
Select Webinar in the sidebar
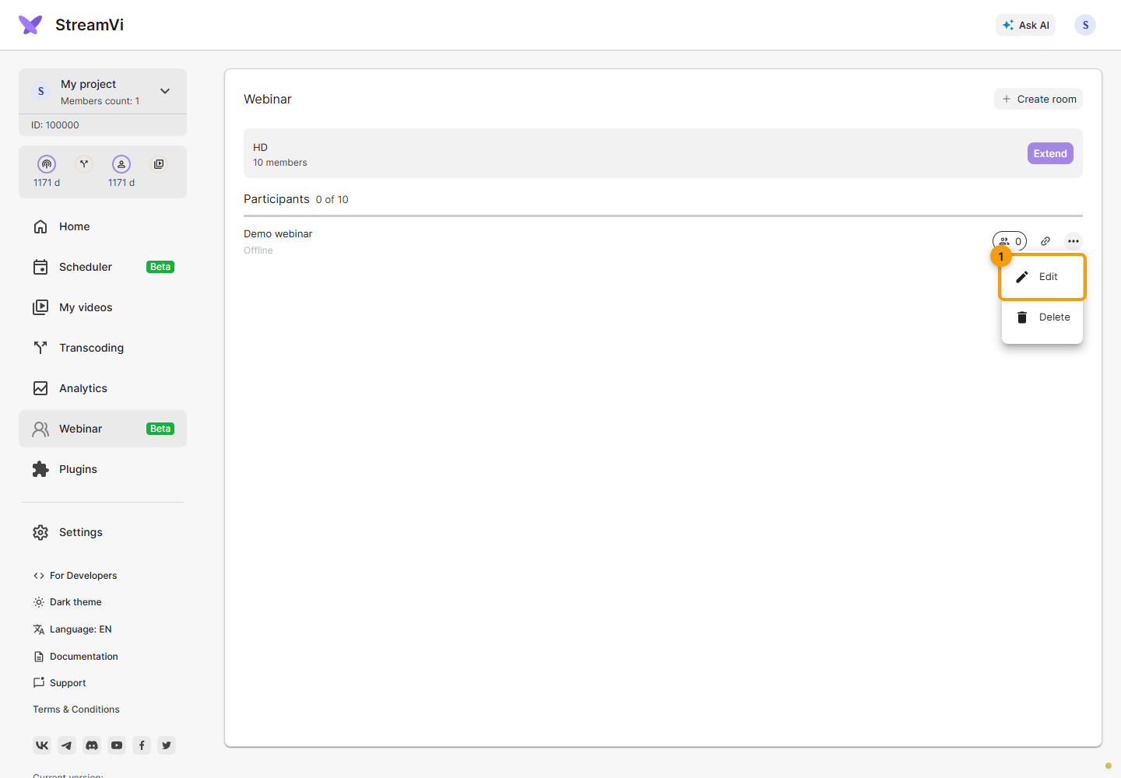tap(103, 429)
